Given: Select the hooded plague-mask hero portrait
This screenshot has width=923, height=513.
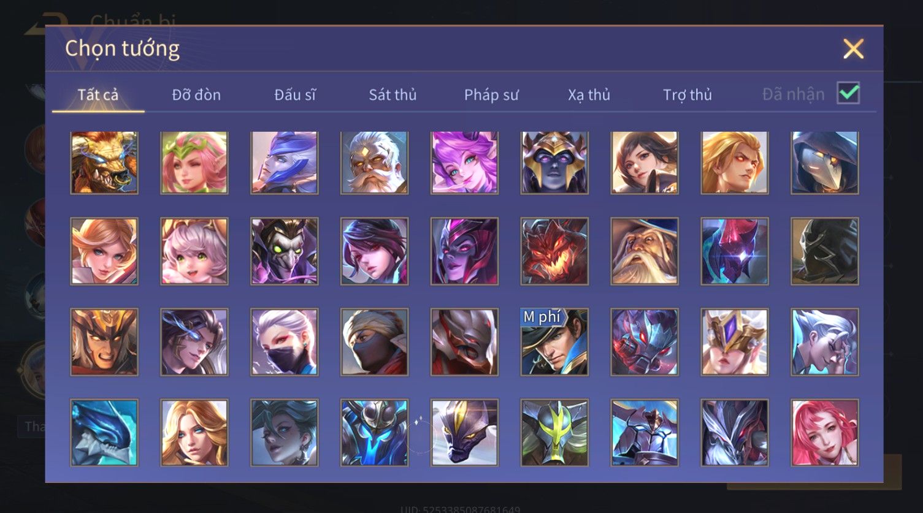Looking at the screenshot, I should click(x=825, y=163).
